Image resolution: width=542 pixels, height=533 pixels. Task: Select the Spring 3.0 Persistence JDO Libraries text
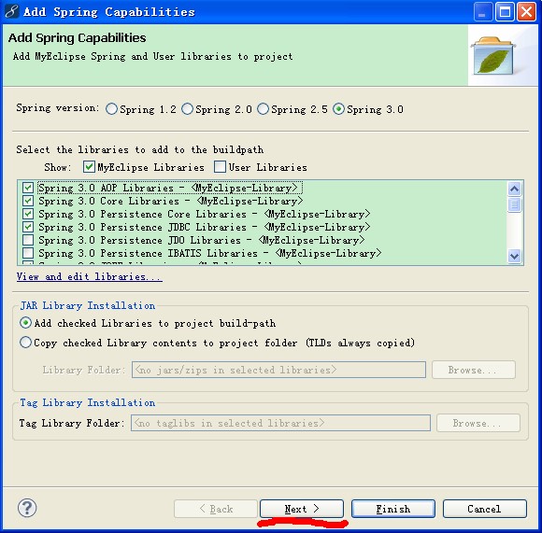(202, 240)
